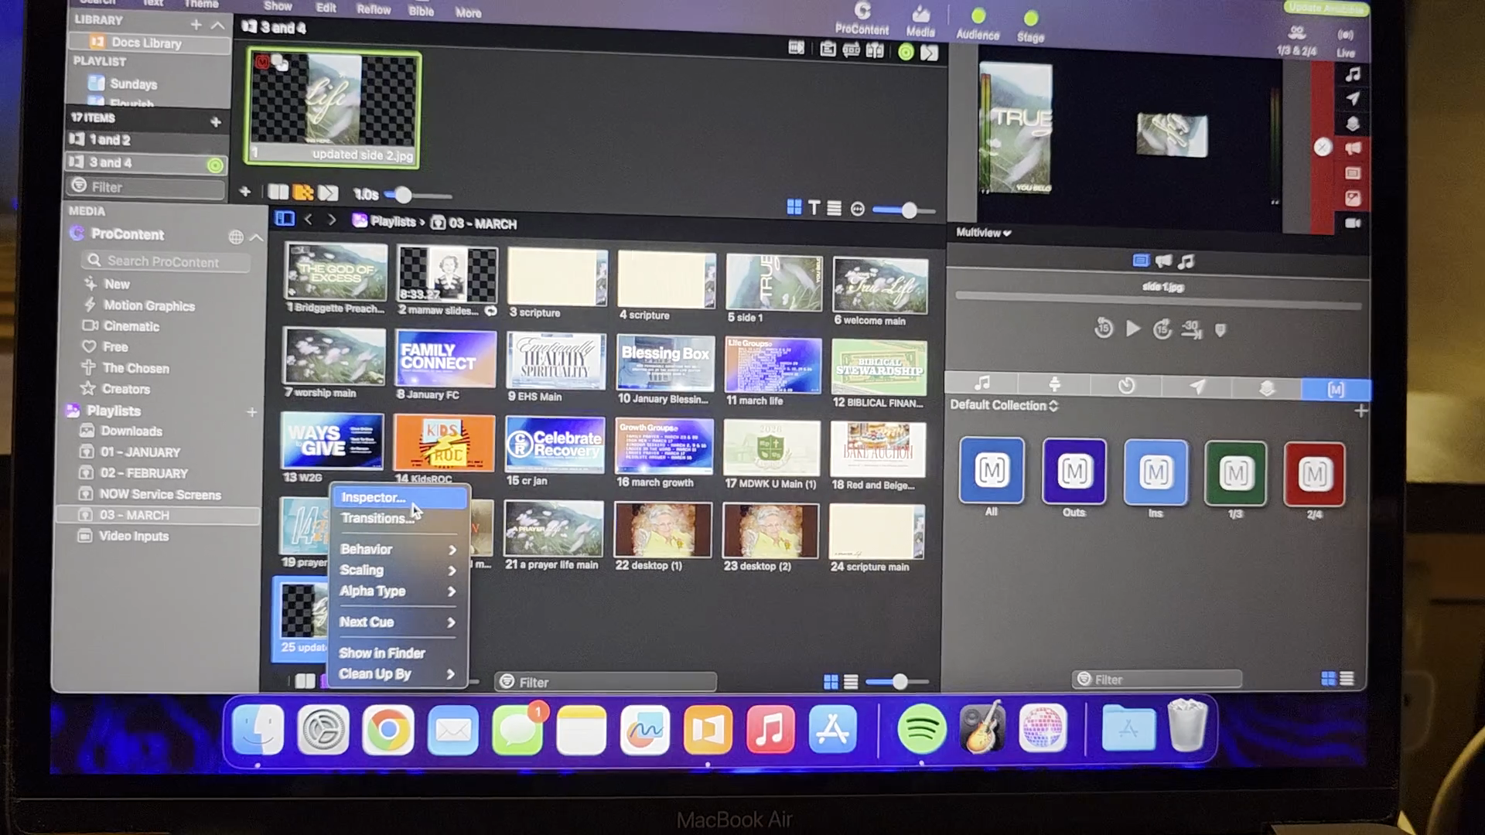Image resolution: width=1485 pixels, height=835 pixels.
Task: Click the Outs macro icon
Action: [x=1074, y=472]
